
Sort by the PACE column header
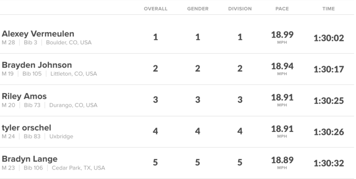(282, 8)
